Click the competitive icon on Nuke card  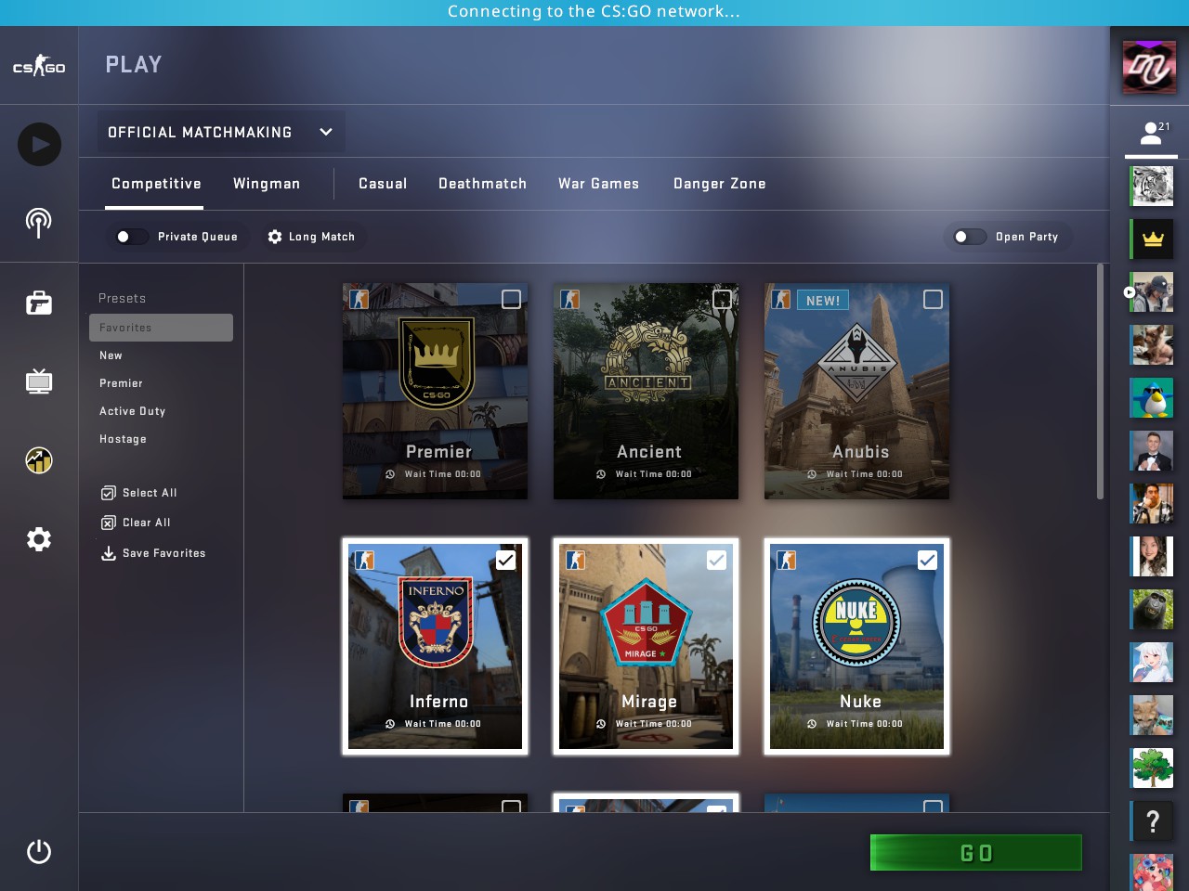coord(787,560)
